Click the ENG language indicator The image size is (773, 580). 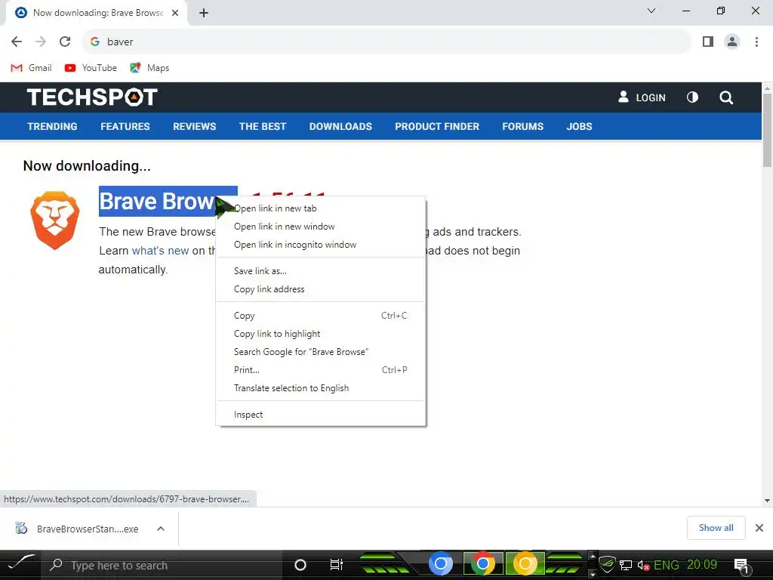pos(666,565)
